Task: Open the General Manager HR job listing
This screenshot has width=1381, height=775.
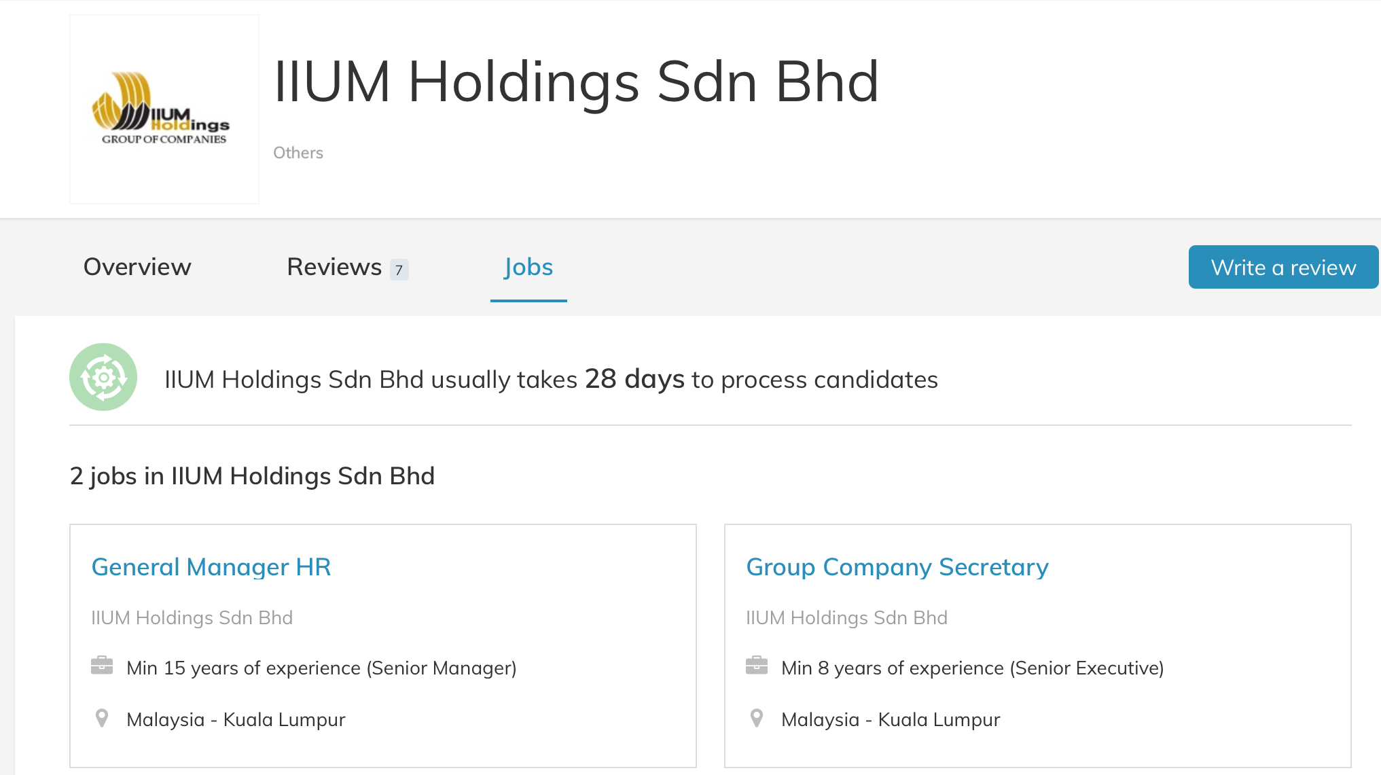Action: coord(211,567)
